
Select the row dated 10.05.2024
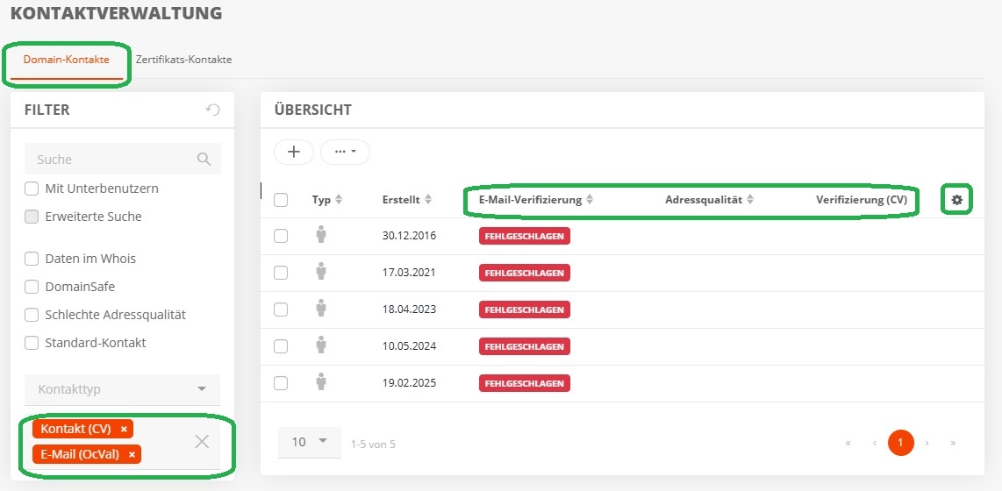pyautogui.click(x=281, y=346)
